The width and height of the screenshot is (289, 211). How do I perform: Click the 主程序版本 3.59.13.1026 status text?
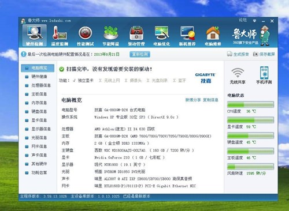pyautogui.click(x=43, y=197)
